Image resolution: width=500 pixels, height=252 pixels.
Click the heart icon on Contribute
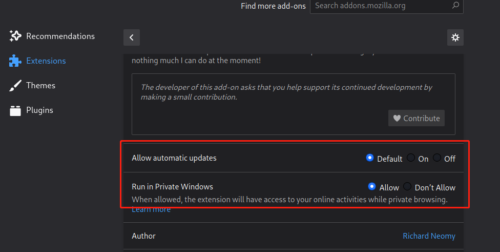397,118
